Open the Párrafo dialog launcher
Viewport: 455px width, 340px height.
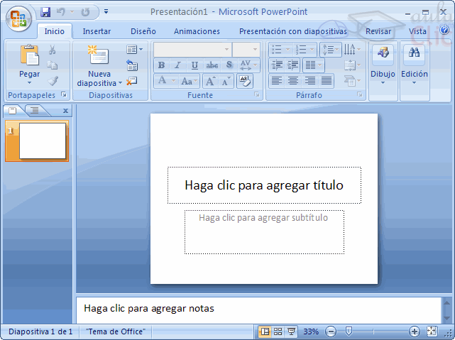click(x=360, y=94)
